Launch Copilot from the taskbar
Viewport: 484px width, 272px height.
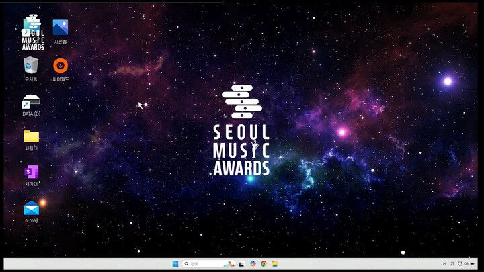(x=253, y=264)
